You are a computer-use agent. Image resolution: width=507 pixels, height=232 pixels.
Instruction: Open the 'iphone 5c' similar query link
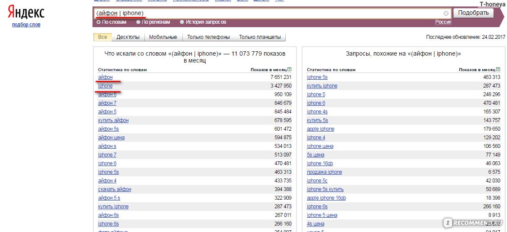(317, 181)
